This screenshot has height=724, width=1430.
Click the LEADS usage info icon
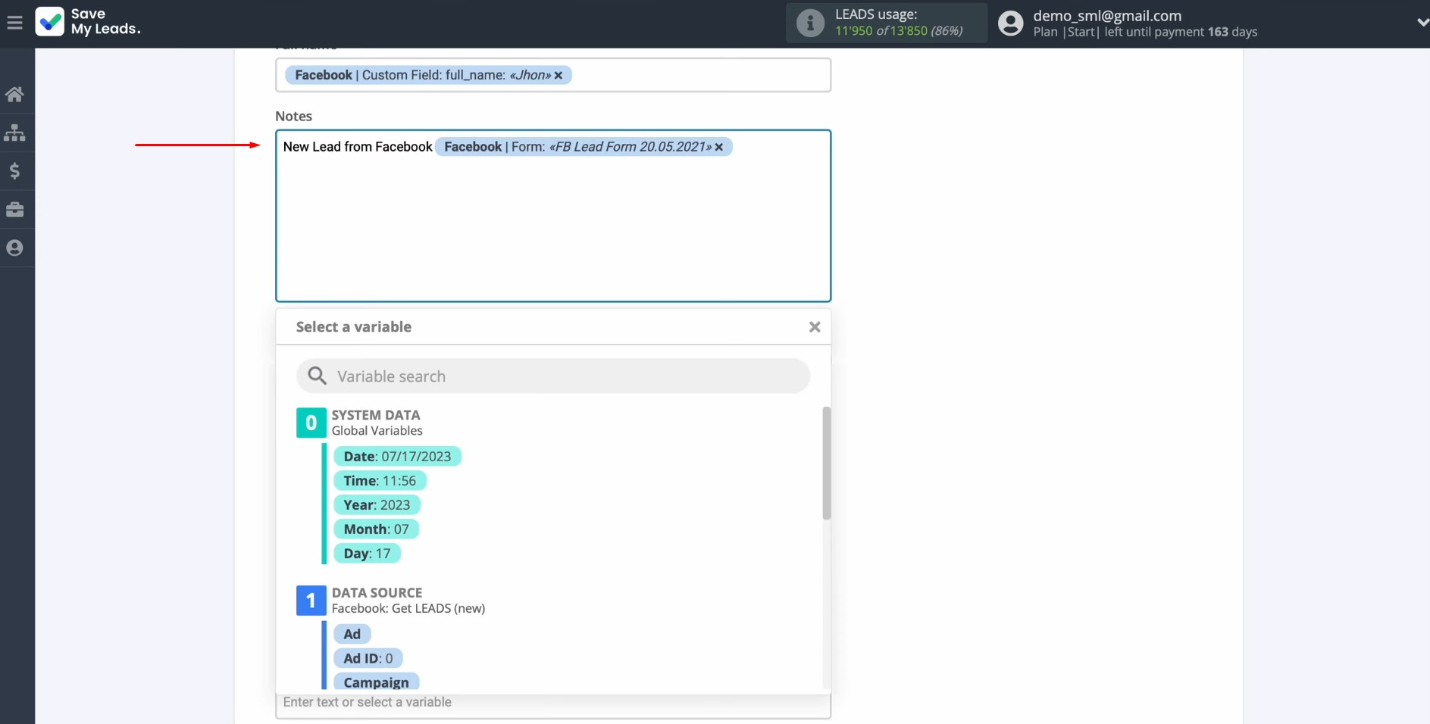click(x=809, y=23)
